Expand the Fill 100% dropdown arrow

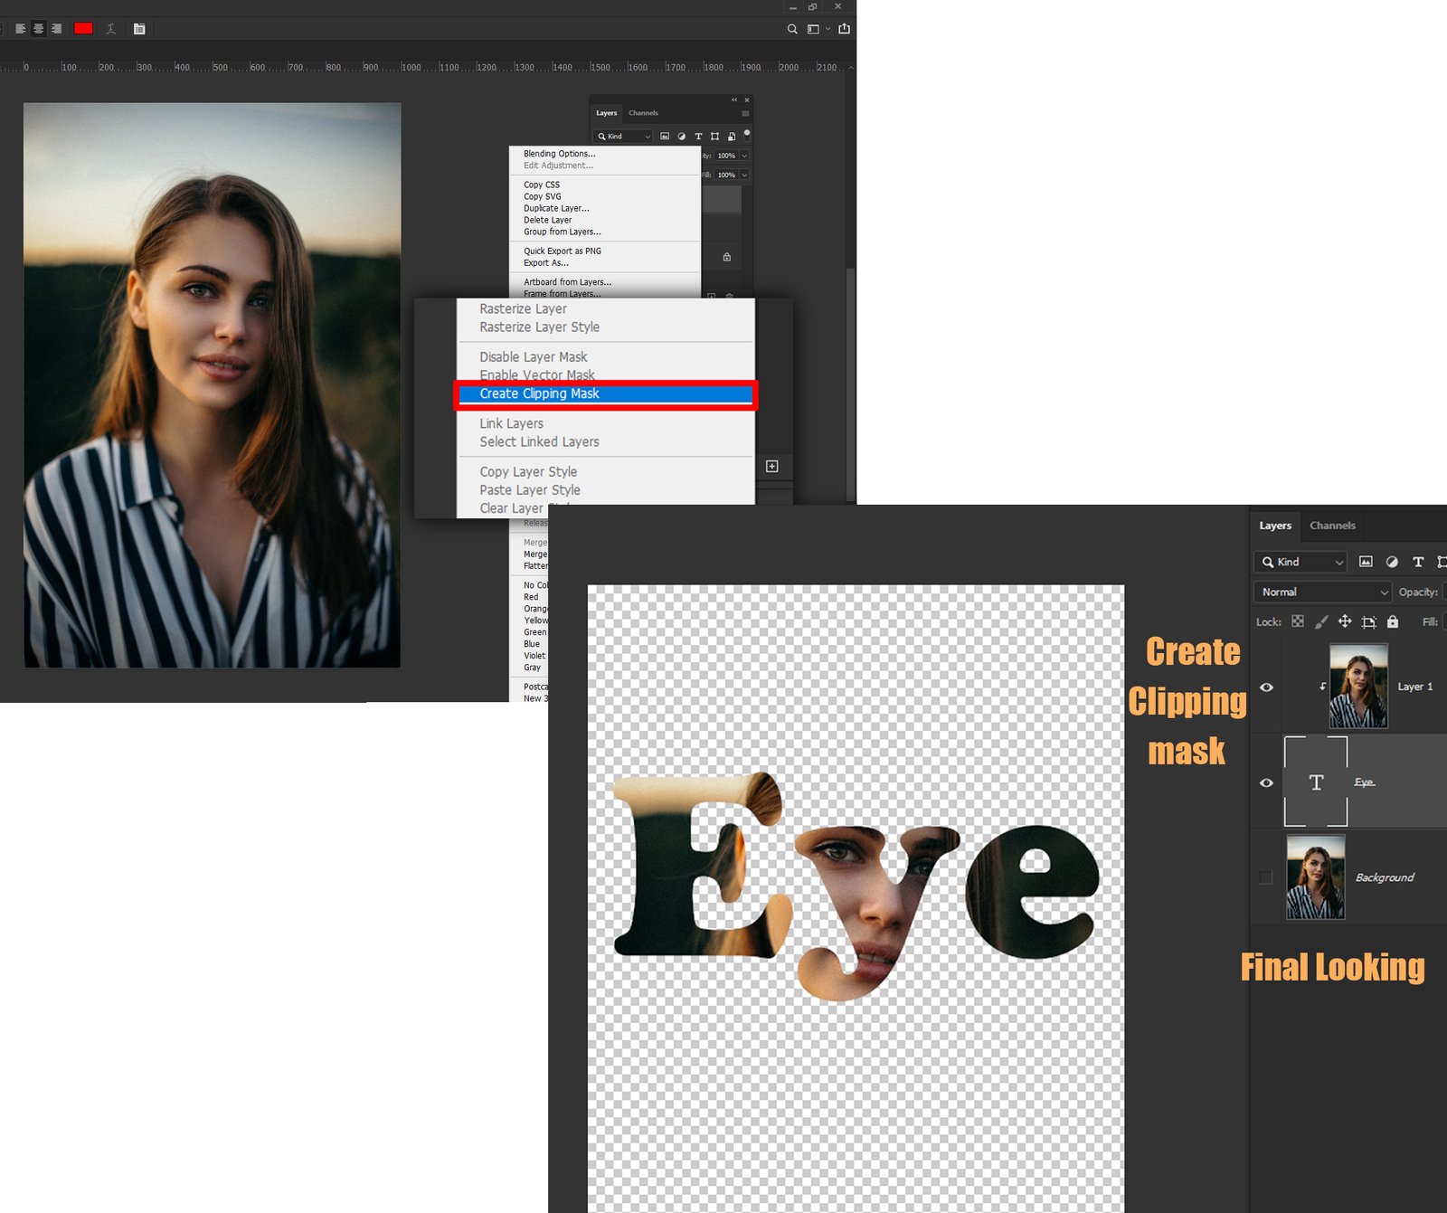[x=744, y=175]
